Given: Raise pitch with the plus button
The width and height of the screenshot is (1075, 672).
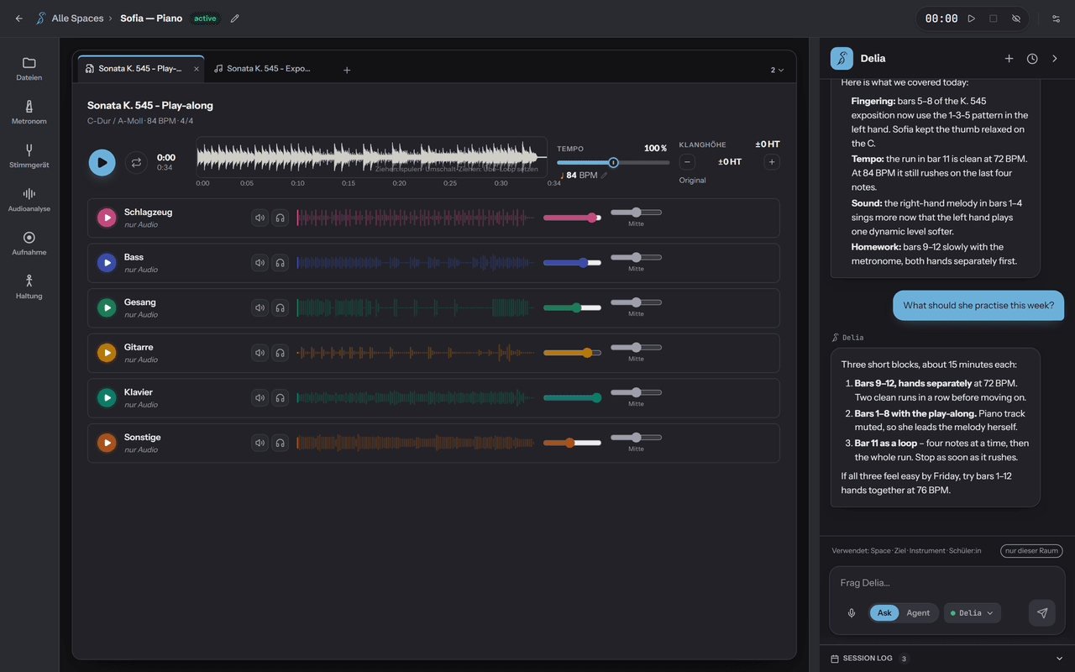Looking at the screenshot, I should pyautogui.click(x=772, y=162).
